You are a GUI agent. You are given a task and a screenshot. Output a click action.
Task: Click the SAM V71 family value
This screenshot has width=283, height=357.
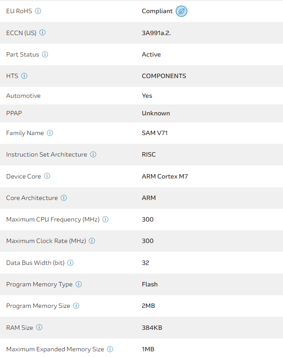[x=156, y=133]
